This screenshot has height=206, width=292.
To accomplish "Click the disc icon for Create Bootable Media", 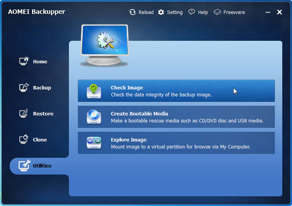I will coord(94,117).
